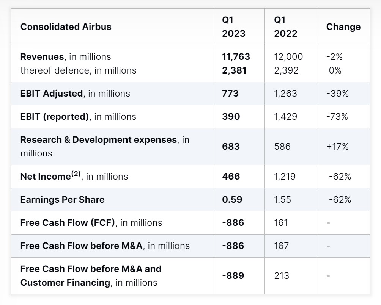This screenshot has height=305, width=381.
Task: Click the +17% change value
Action: pyautogui.click(x=337, y=147)
